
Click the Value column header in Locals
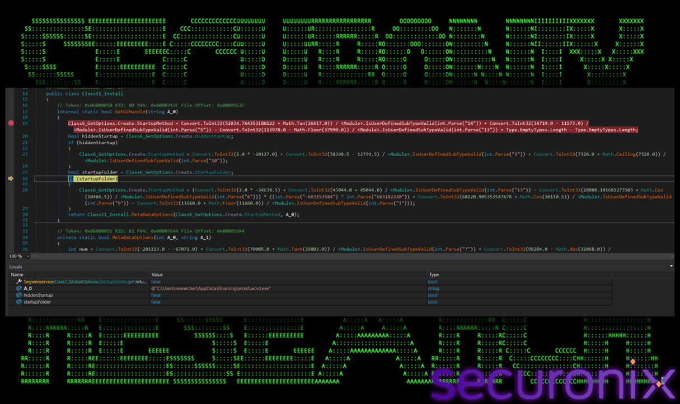157,275
